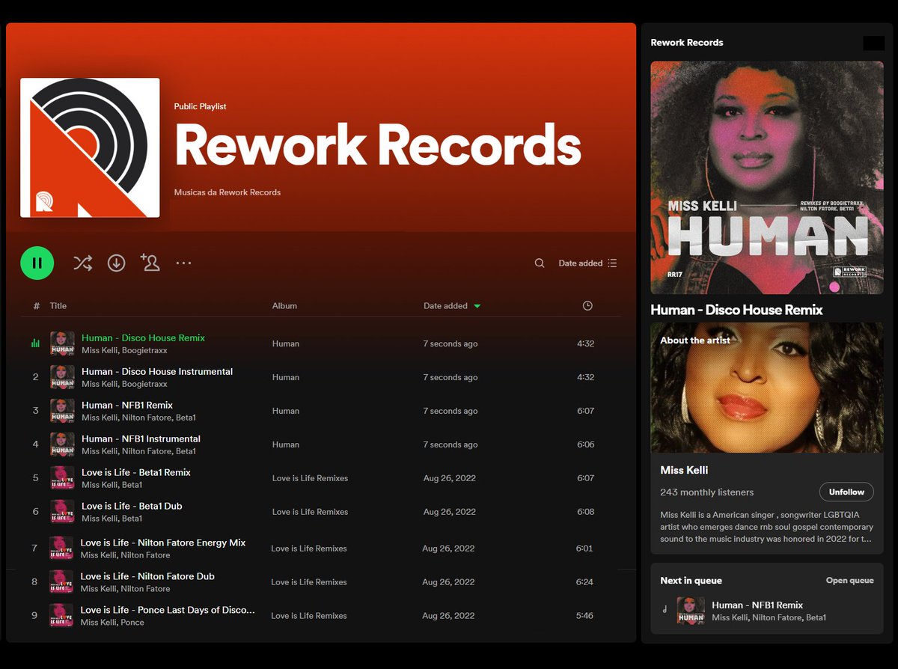Sort by the Date added column header
898x669 pixels.
tap(445, 306)
